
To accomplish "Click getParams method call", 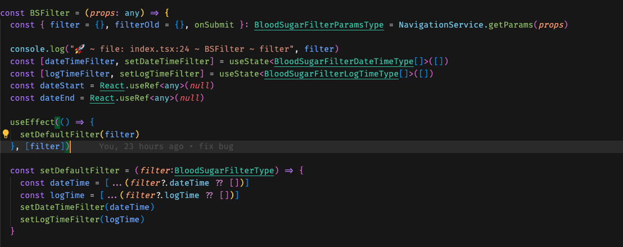I will click(511, 25).
